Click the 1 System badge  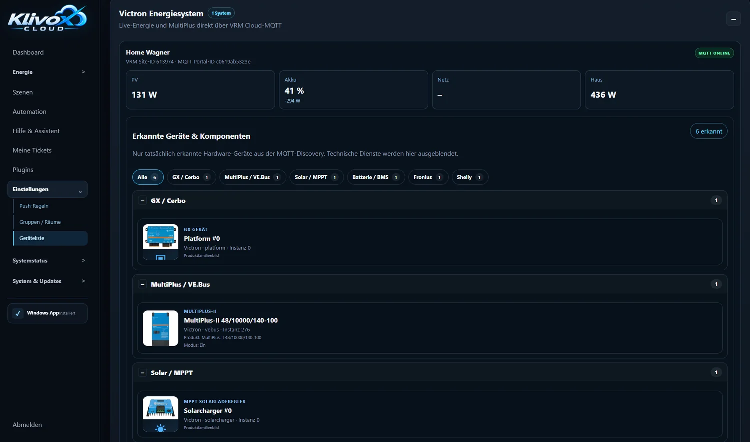point(221,13)
